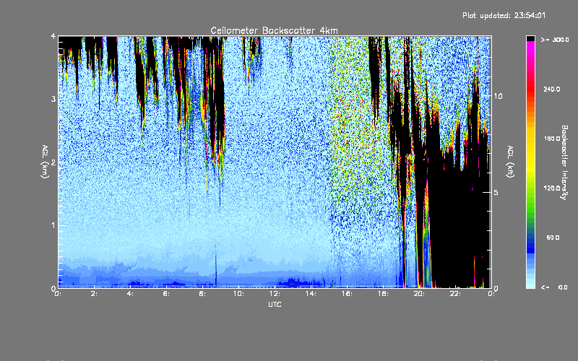Click the "4:" UTC hour tick label

130,294
